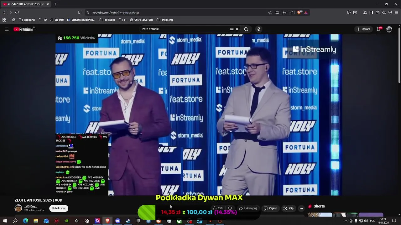This screenshot has width=401, height=225.
Task: Dislike the video with thumbs-down
Action: coord(230,208)
